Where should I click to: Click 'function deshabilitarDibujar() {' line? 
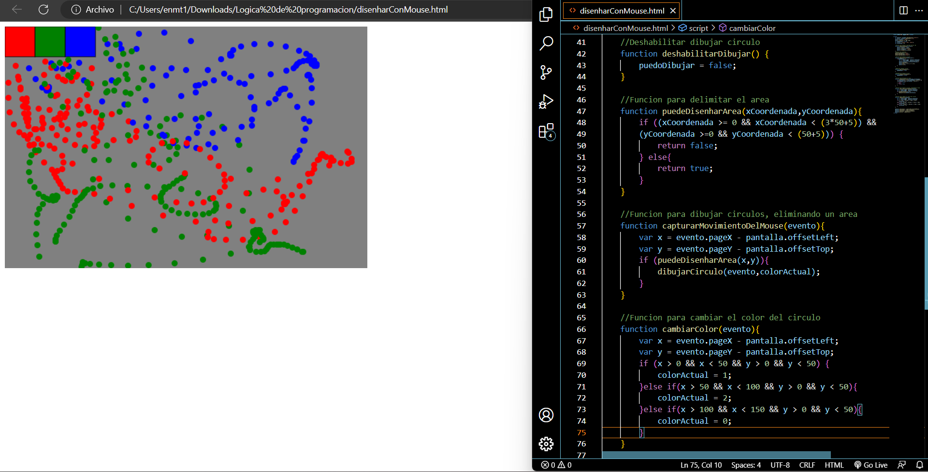pos(695,54)
